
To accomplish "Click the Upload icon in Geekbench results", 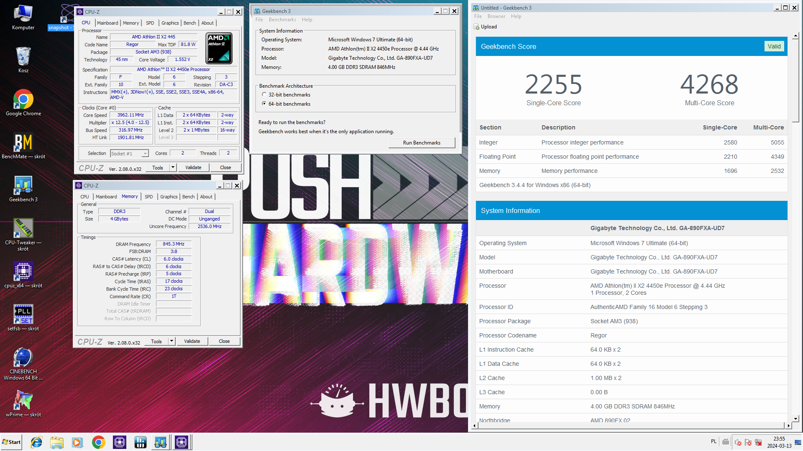I will [x=476, y=27].
